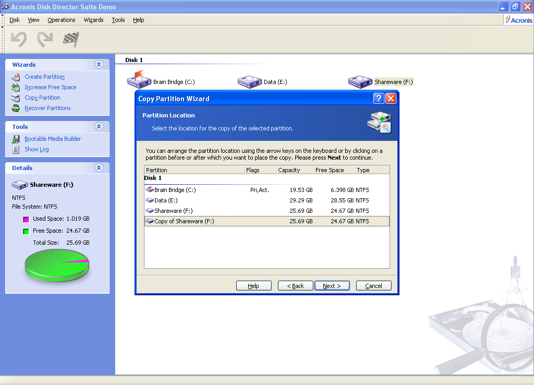Open the Show Log link

(37, 150)
